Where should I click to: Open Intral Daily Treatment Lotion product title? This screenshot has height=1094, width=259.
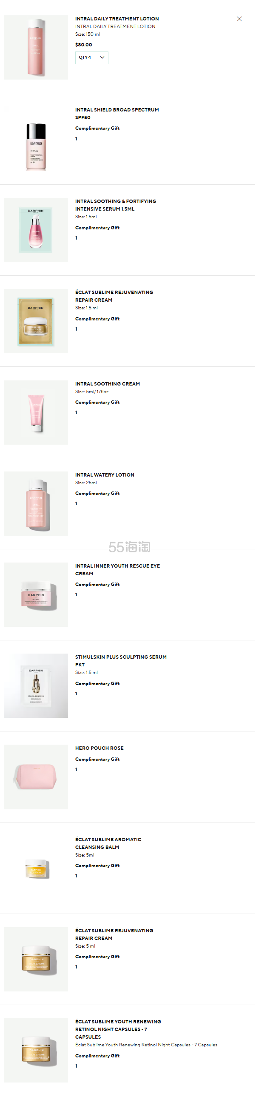point(117,19)
